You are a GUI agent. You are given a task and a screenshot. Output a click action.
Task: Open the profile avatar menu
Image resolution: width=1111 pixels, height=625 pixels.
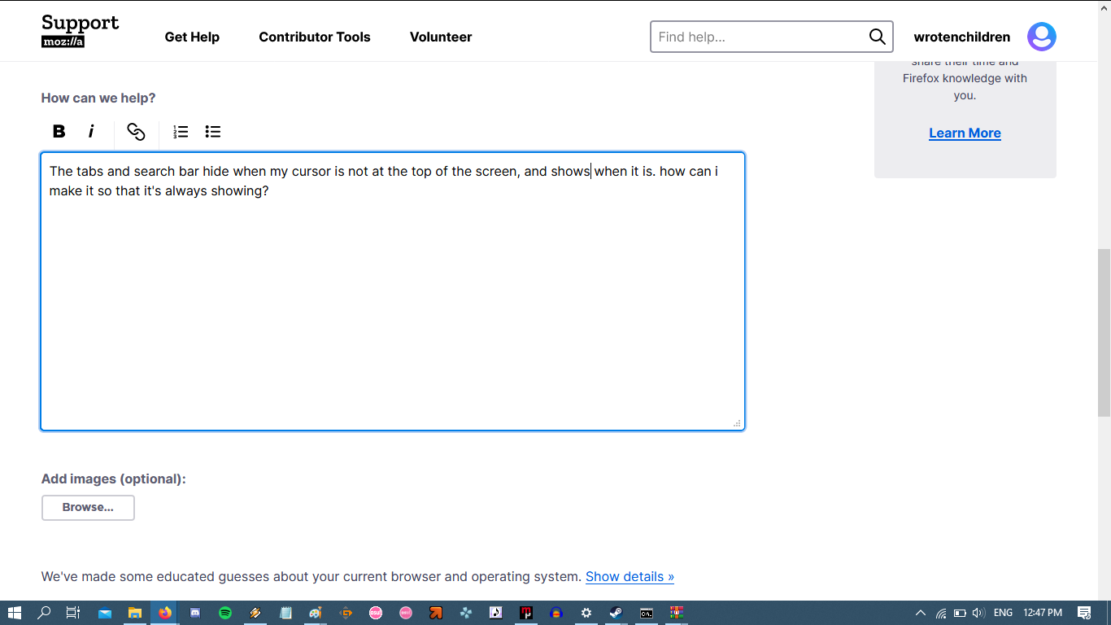coord(1041,36)
